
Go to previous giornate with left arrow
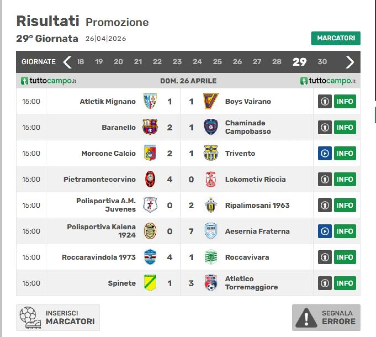coord(68,62)
